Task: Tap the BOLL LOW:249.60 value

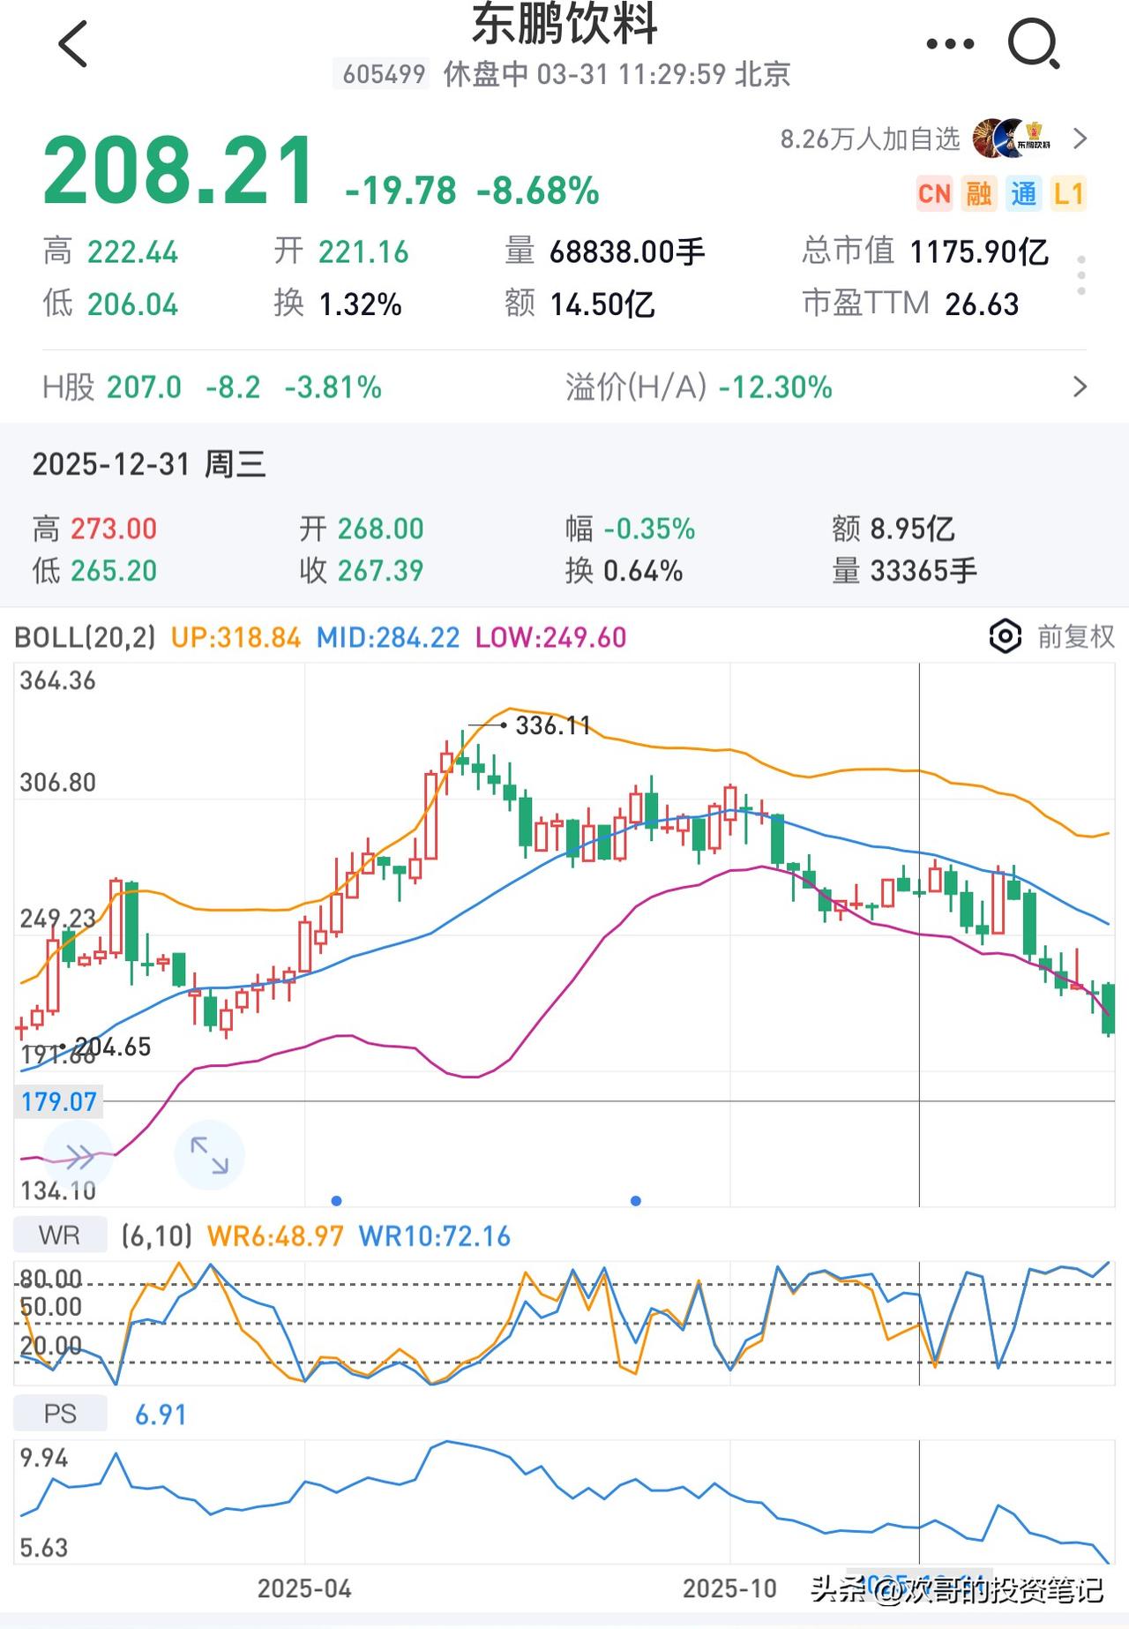Action: pyautogui.click(x=550, y=637)
